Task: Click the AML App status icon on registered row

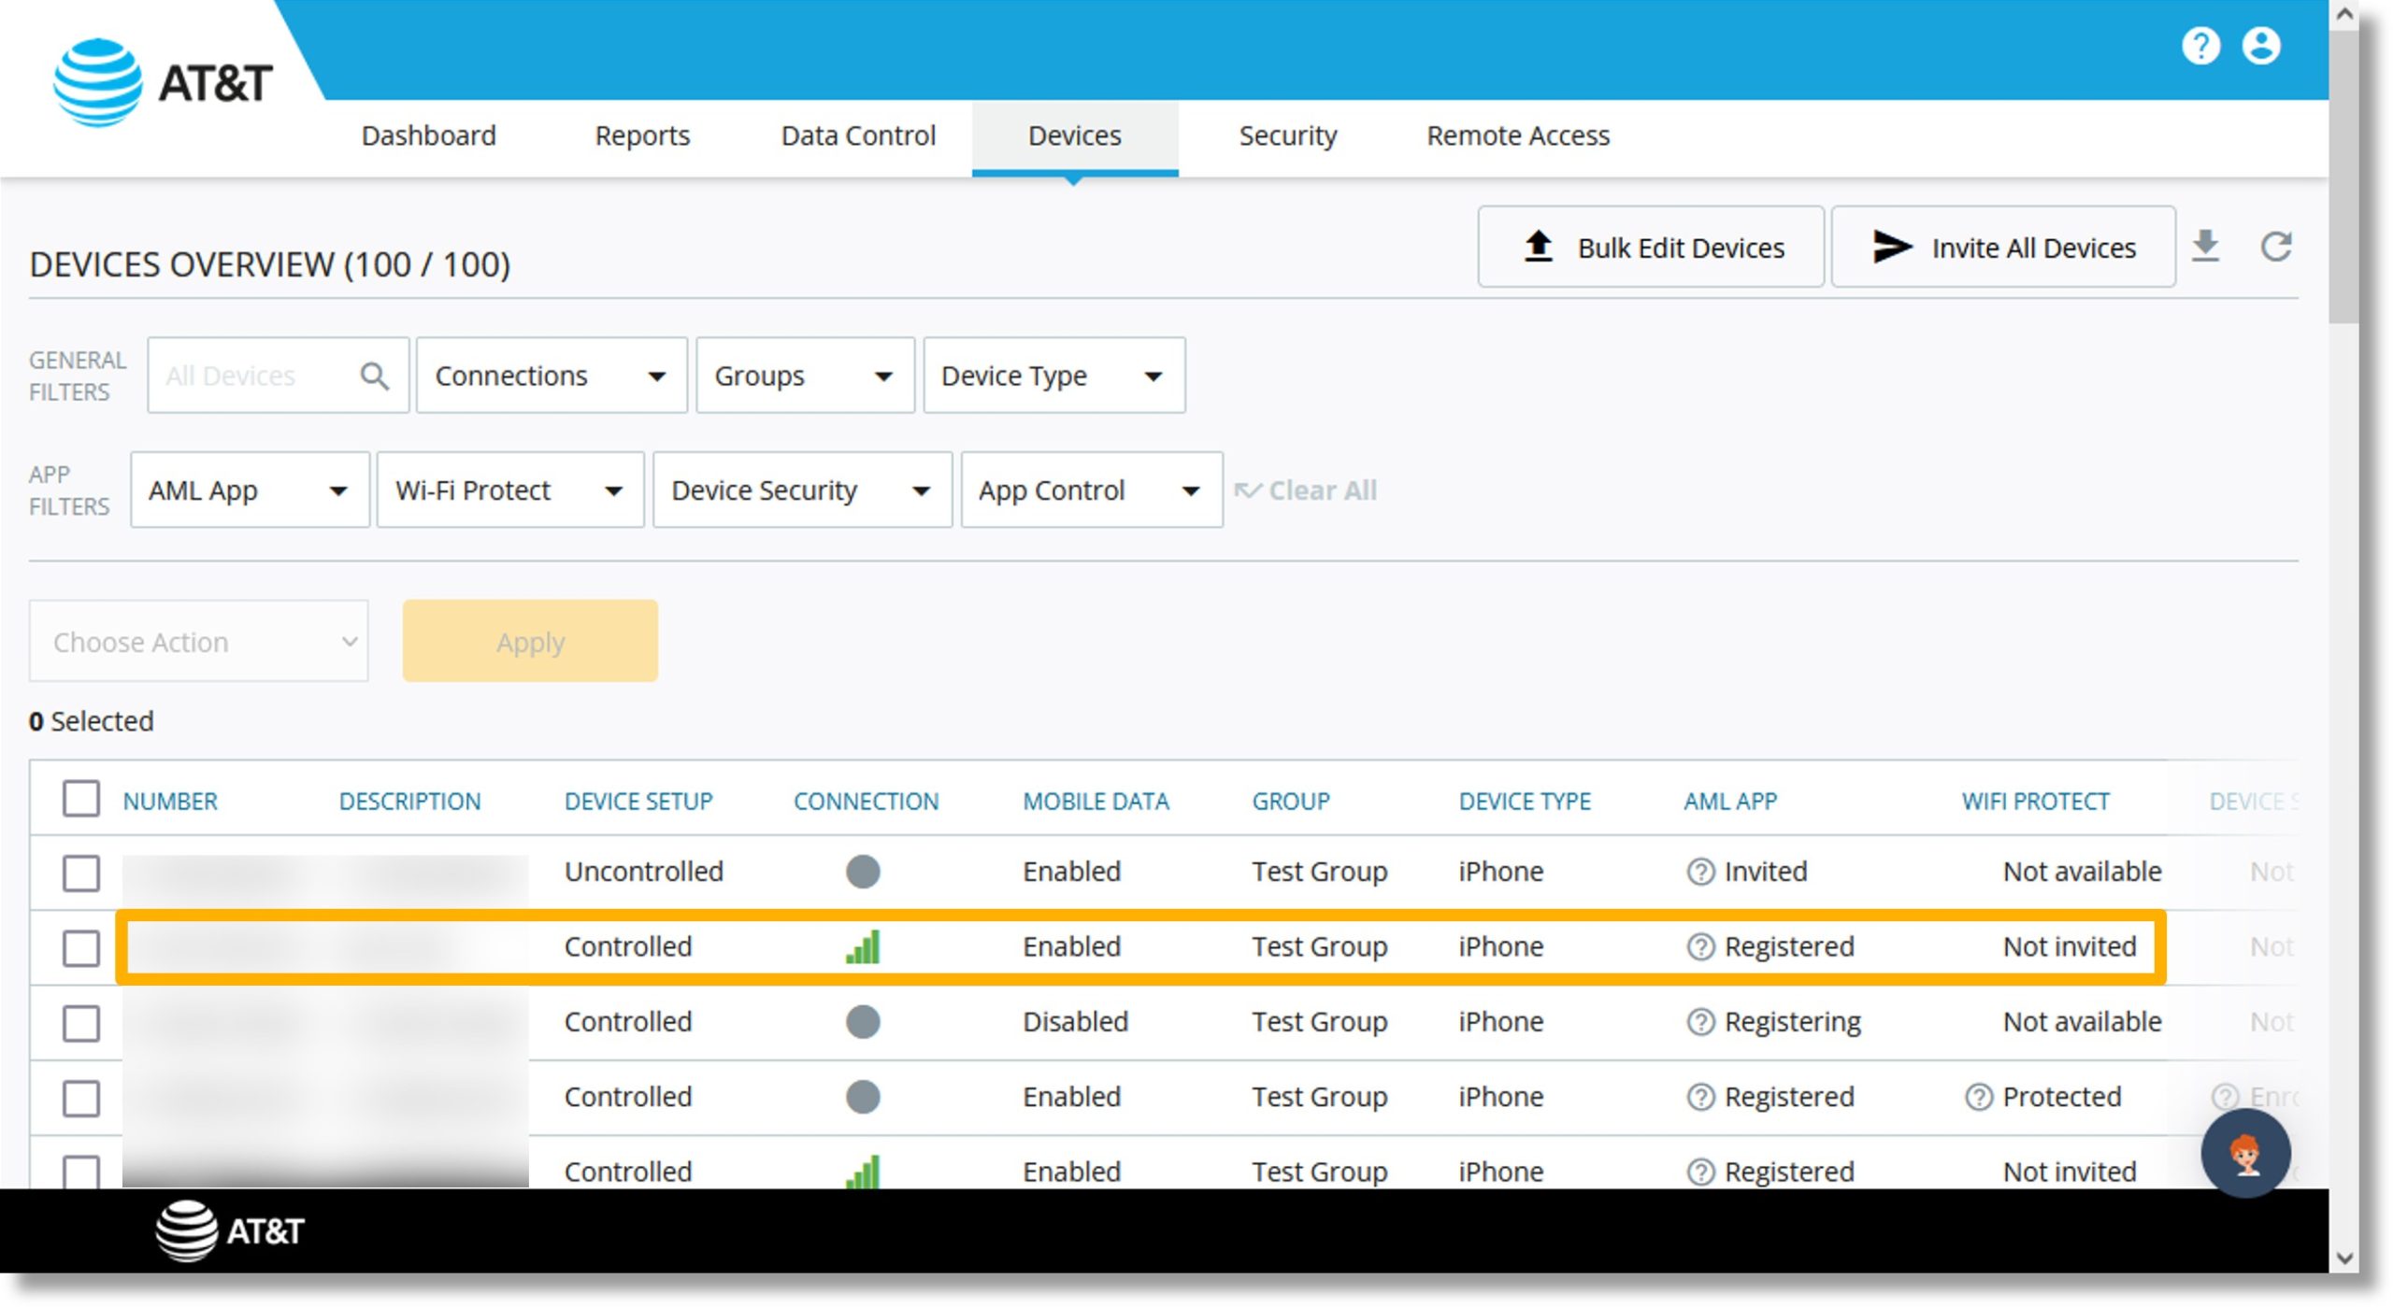Action: pyautogui.click(x=1700, y=946)
